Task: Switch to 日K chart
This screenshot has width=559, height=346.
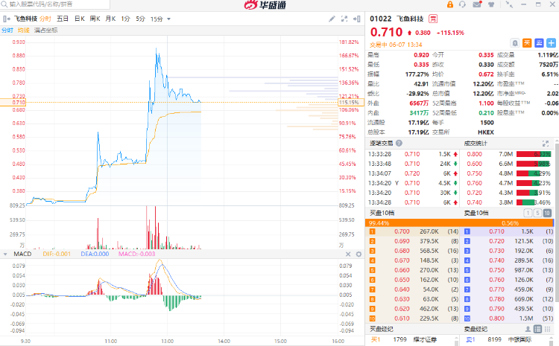Action: [x=80, y=19]
